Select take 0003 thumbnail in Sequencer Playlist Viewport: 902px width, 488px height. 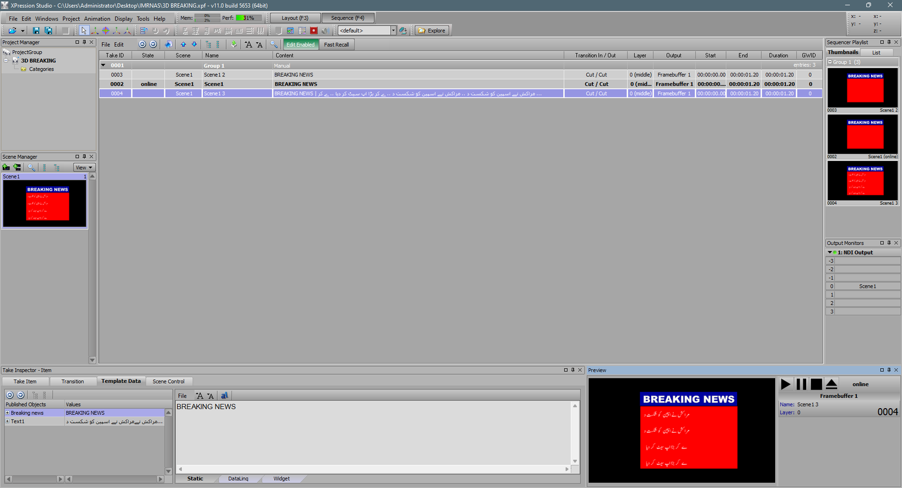(x=863, y=90)
